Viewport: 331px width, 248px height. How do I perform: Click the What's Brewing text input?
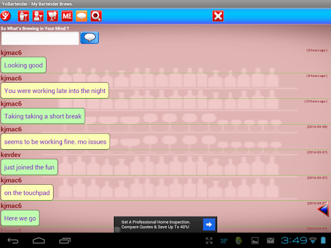[40, 38]
